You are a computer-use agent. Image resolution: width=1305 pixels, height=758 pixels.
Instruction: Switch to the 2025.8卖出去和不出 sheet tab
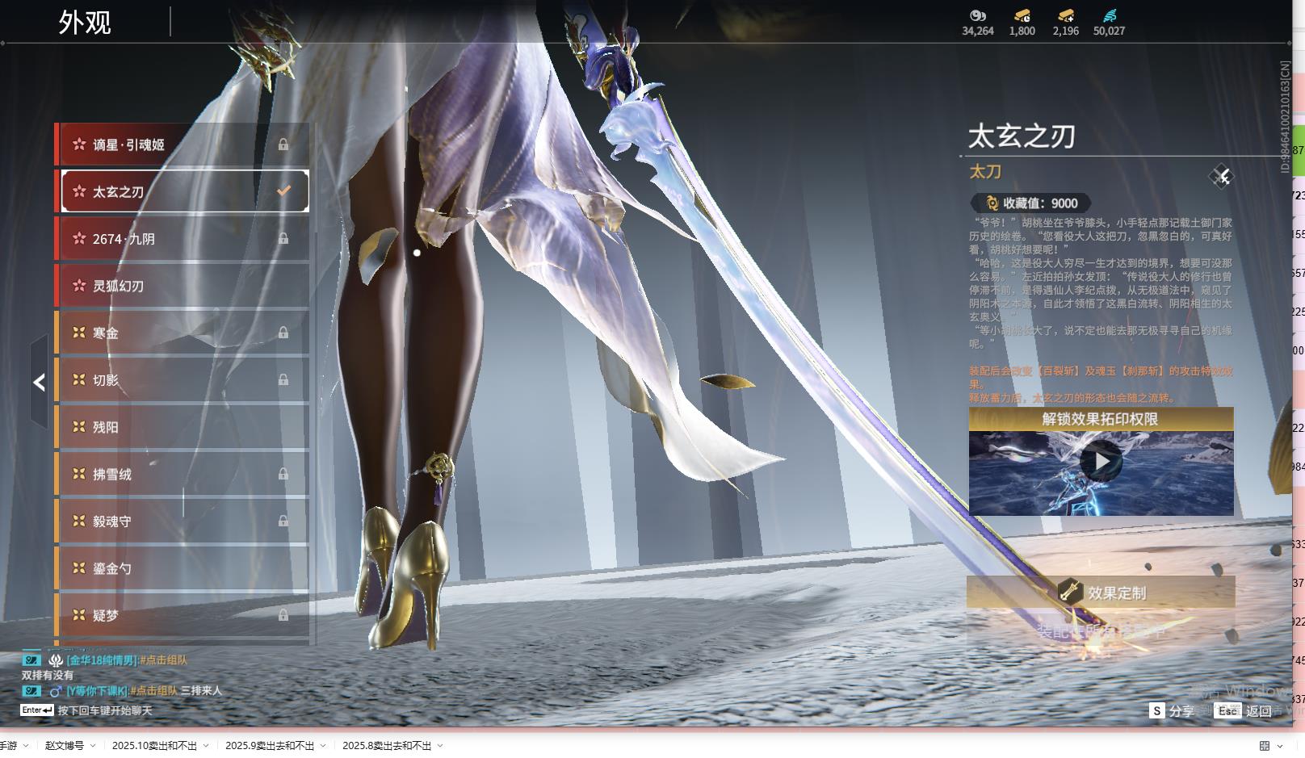(x=387, y=746)
